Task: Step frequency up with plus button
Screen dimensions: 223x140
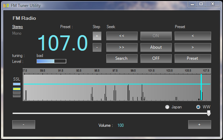Action: (x=97, y=36)
